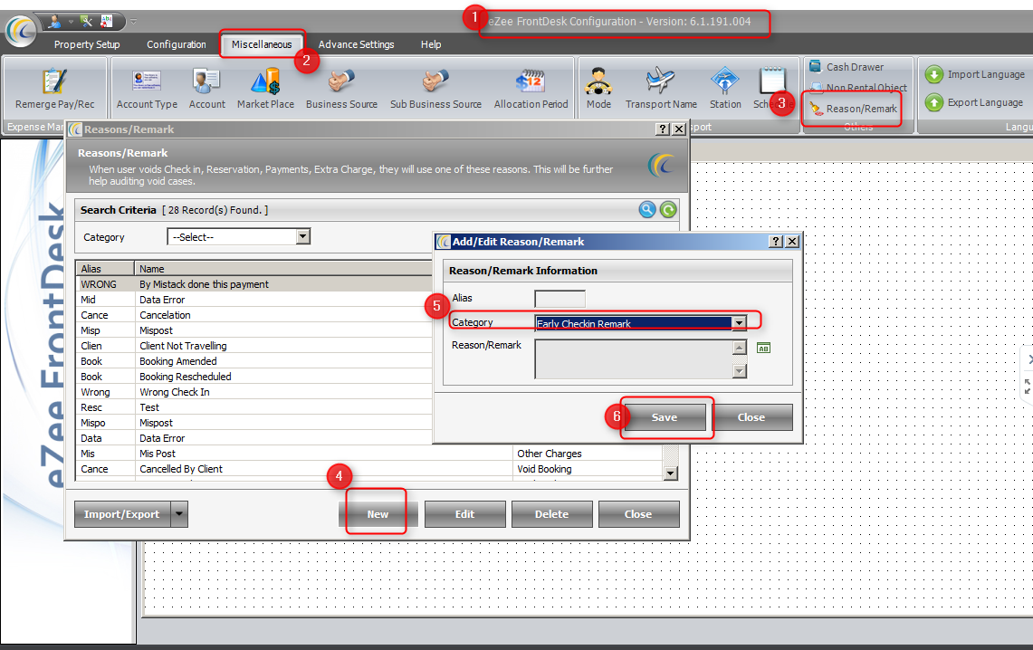Image resolution: width=1033 pixels, height=650 pixels.
Task: Open the Account ribbon icon
Action: 206,88
